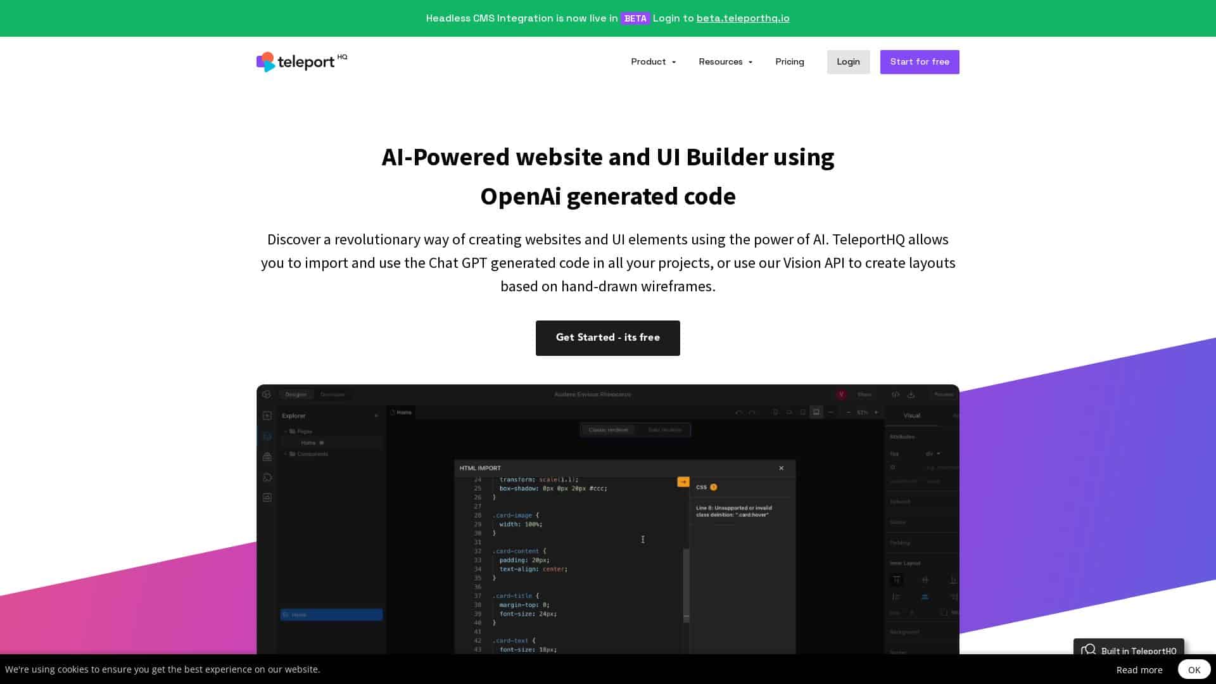The height and width of the screenshot is (684, 1216).
Task: Select the comments icon in the left sidebar
Action: (x=266, y=477)
